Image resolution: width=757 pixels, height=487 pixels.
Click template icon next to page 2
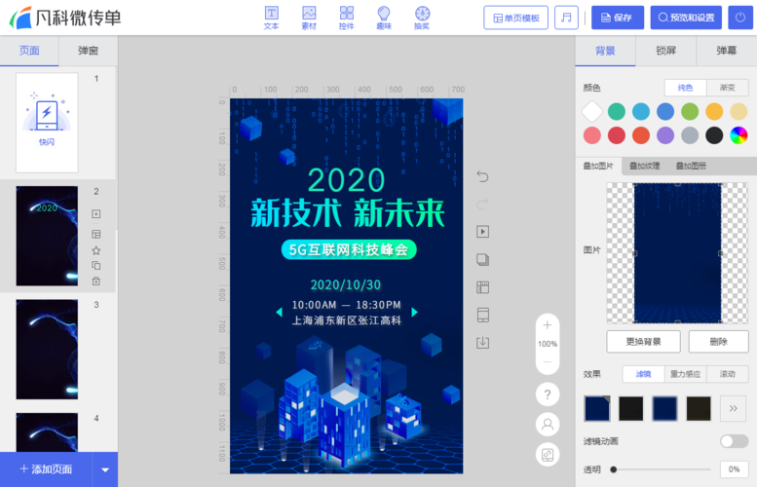coord(96,234)
